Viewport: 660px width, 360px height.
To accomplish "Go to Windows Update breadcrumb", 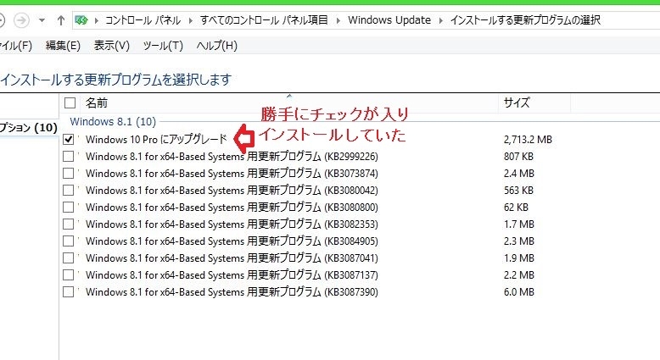I will [389, 20].
